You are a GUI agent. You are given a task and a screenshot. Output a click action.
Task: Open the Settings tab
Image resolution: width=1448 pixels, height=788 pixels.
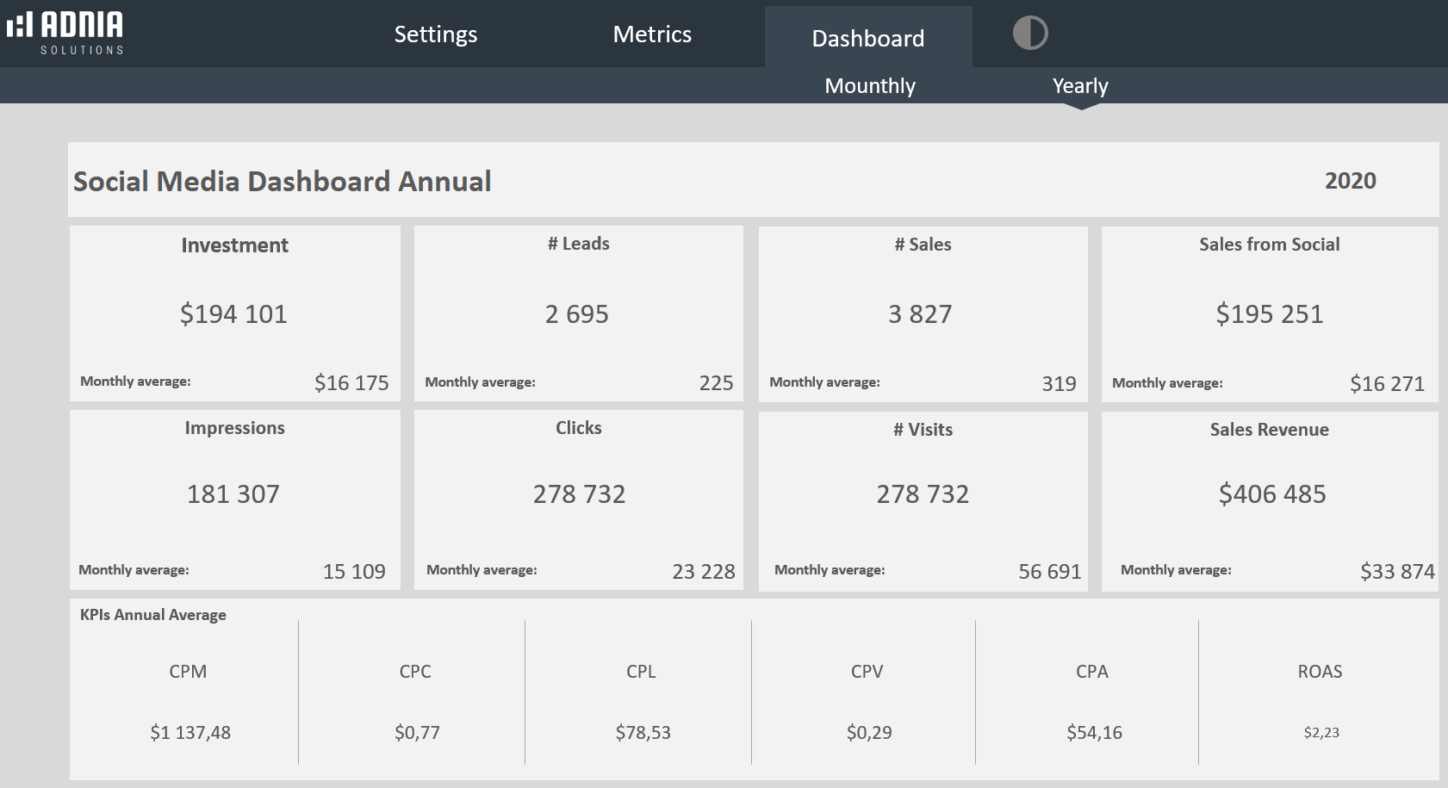pyautogui.click(x=435, y=34)
